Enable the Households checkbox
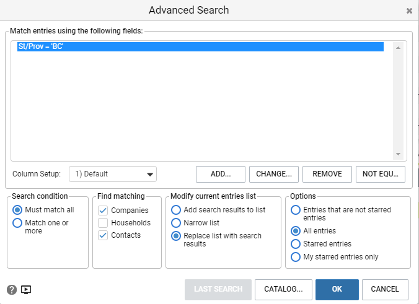 click(x=103, y=223)
